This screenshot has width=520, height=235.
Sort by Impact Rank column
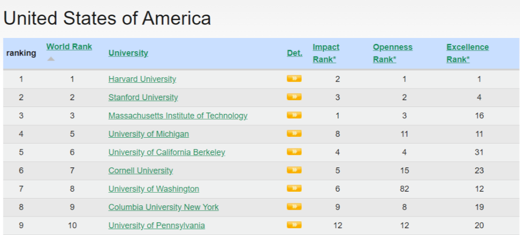click(x=326, y=54)
